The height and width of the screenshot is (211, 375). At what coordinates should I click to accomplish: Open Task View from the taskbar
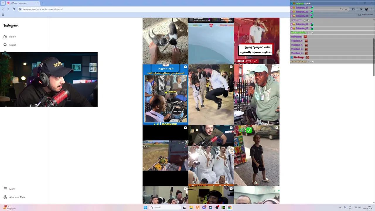184,207
